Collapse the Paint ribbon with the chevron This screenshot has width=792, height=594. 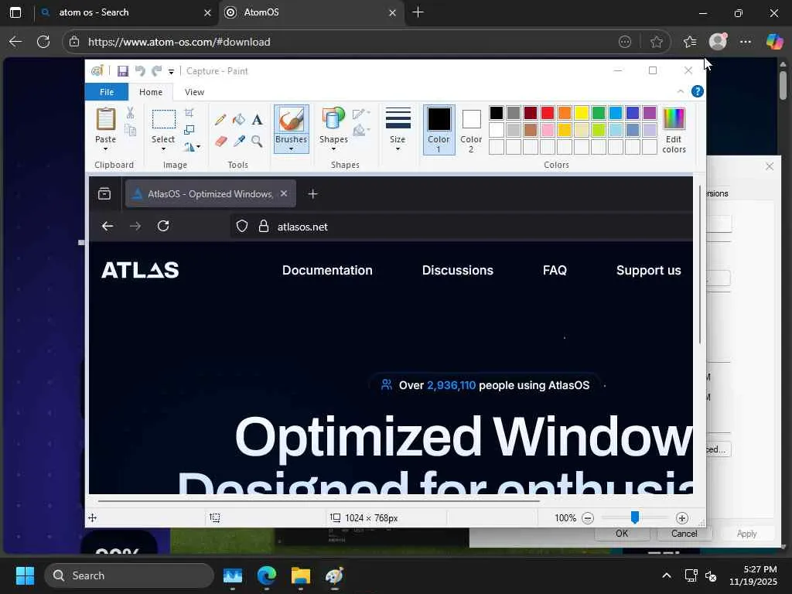coord(681,91)
